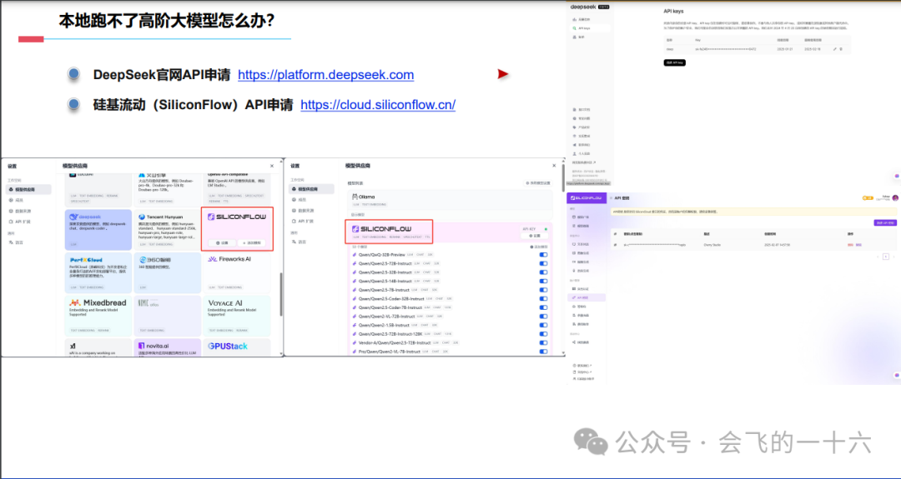
Task: Toggle the Qwen/Qwen2.5-32B-Instruct model switch
Action: (543, 272)
